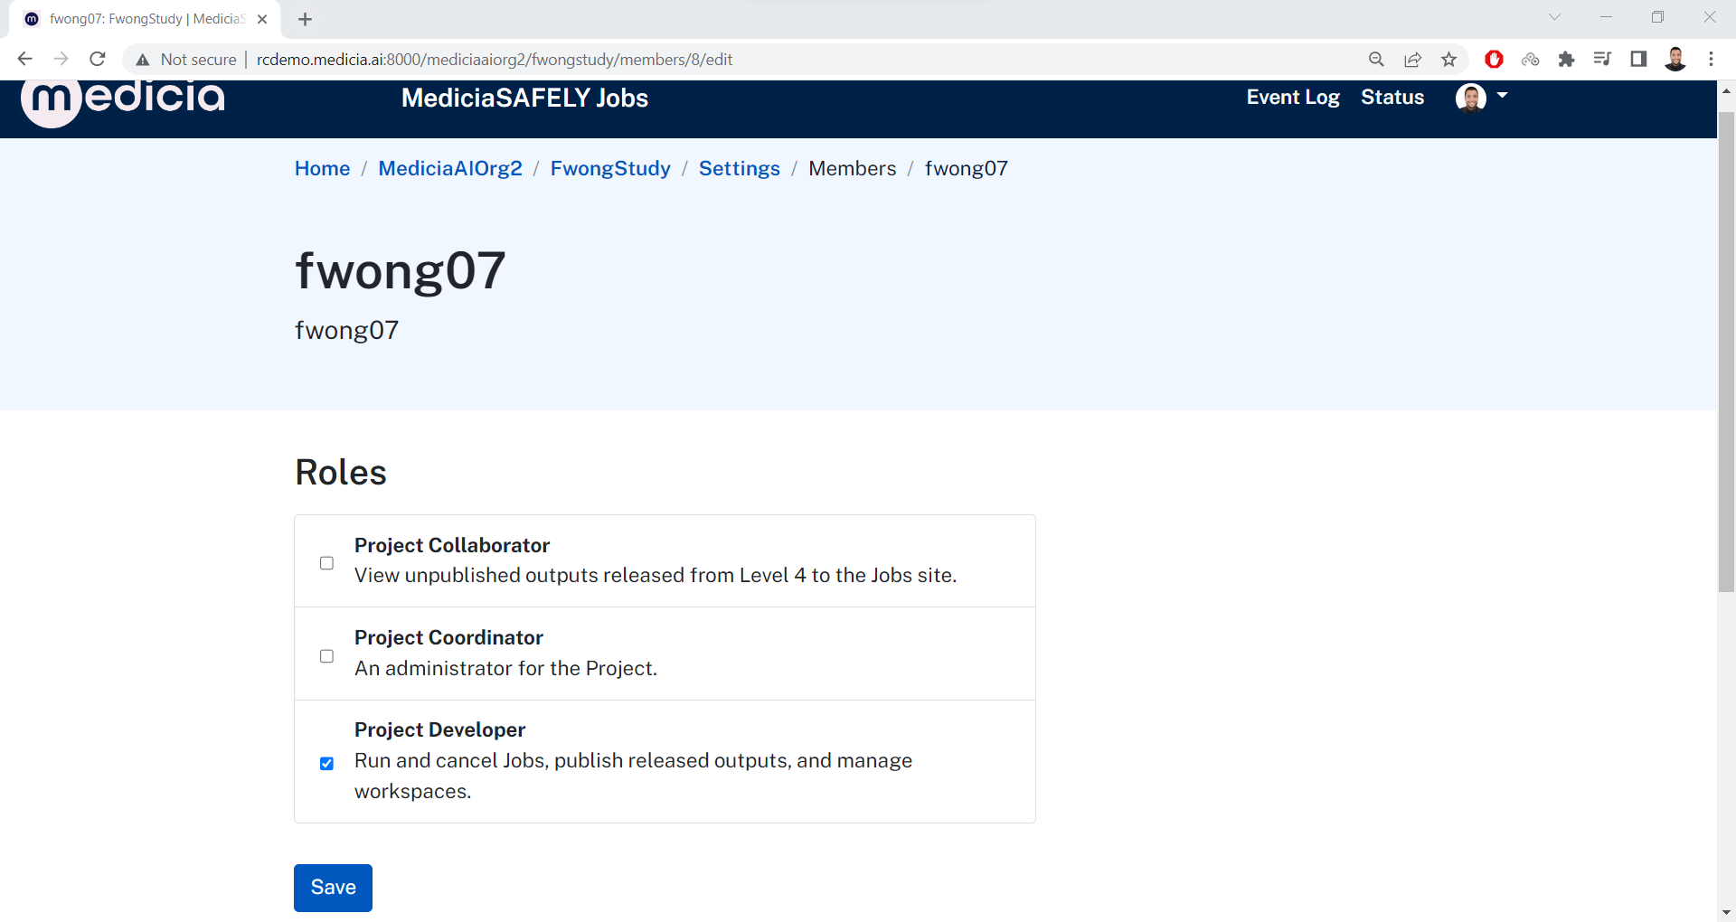Viewport: 1736px width, 922px height.
Task: Open MediciaAIOrg2 breadcrumb link
Action: tap(450, 168)
